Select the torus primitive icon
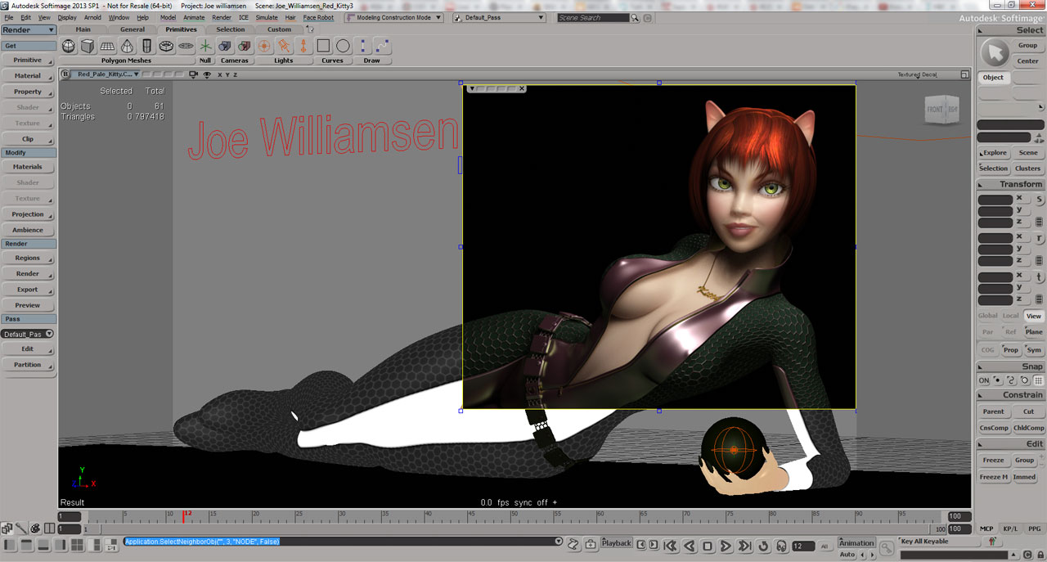The height and width of the screenshot is (562, 1047). 166,47
